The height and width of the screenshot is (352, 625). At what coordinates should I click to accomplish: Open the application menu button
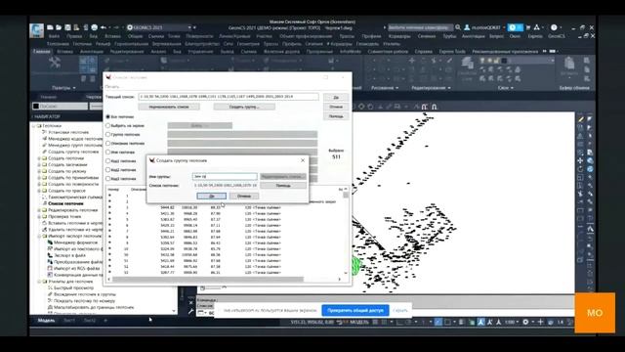[37, 30]
